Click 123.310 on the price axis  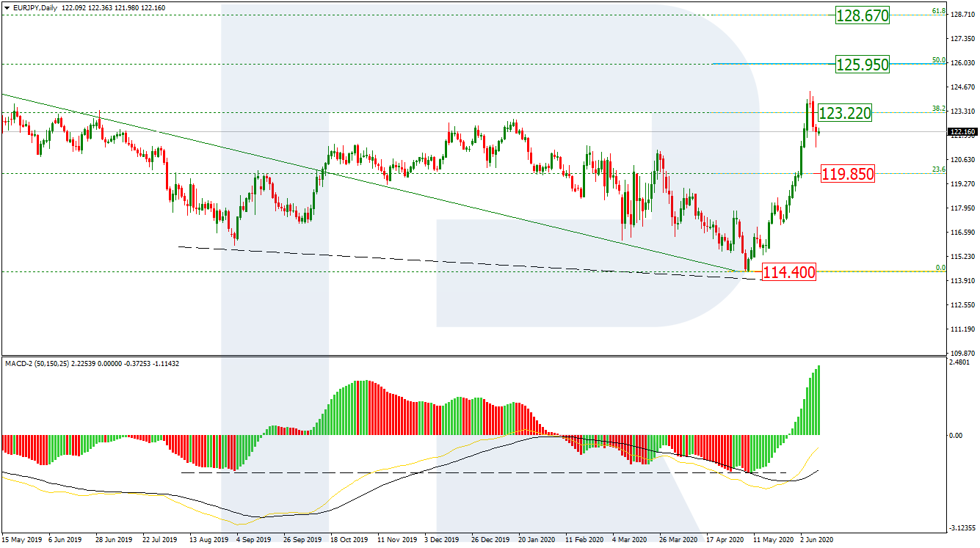tap(962, 112)
